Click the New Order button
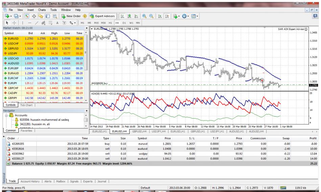Screen dimensions: 321x192 point(73,16)
